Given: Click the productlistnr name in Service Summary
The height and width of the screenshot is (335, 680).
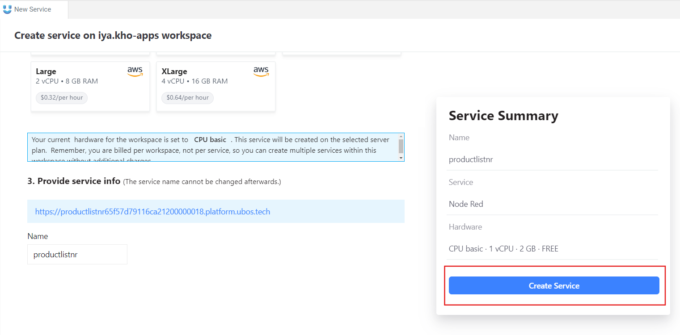Looking at the screenshot, I should coord(471,159).
